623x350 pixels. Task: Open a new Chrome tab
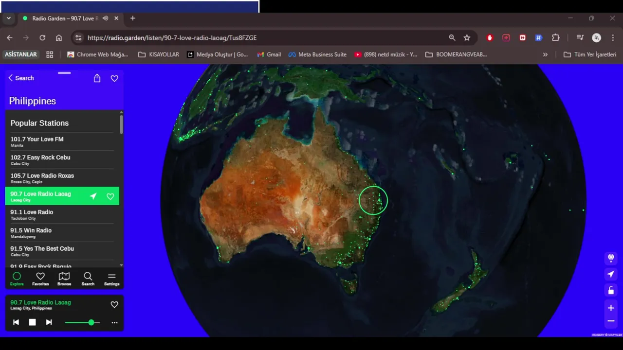[x=132, y=18]
